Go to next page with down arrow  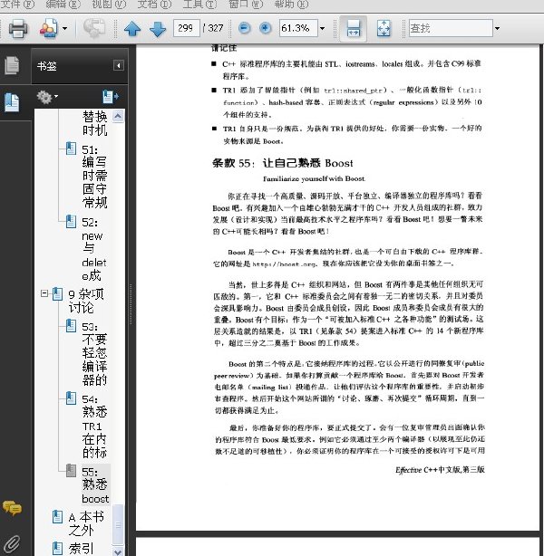(158, 29)
